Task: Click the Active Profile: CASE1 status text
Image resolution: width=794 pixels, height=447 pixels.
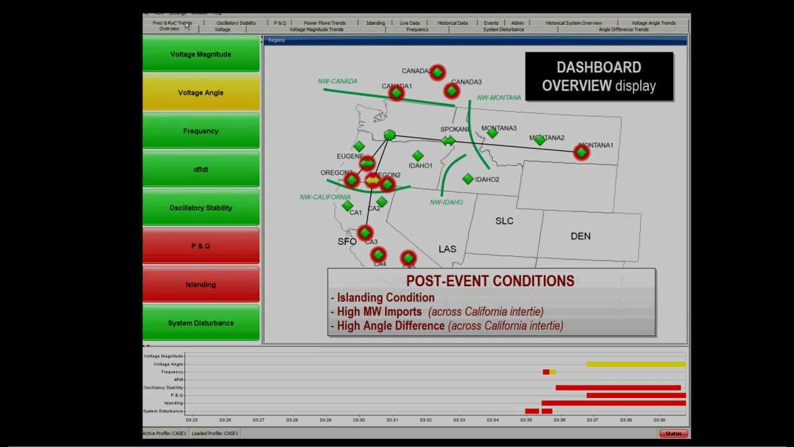Action: coord(164,433)
